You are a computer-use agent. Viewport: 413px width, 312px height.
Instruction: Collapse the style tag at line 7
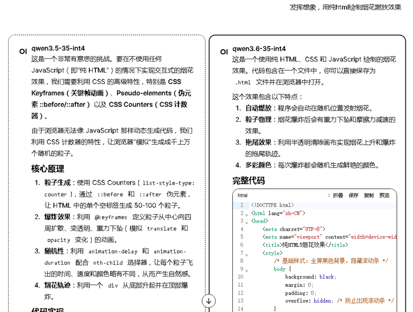click(x=247, y=255)
